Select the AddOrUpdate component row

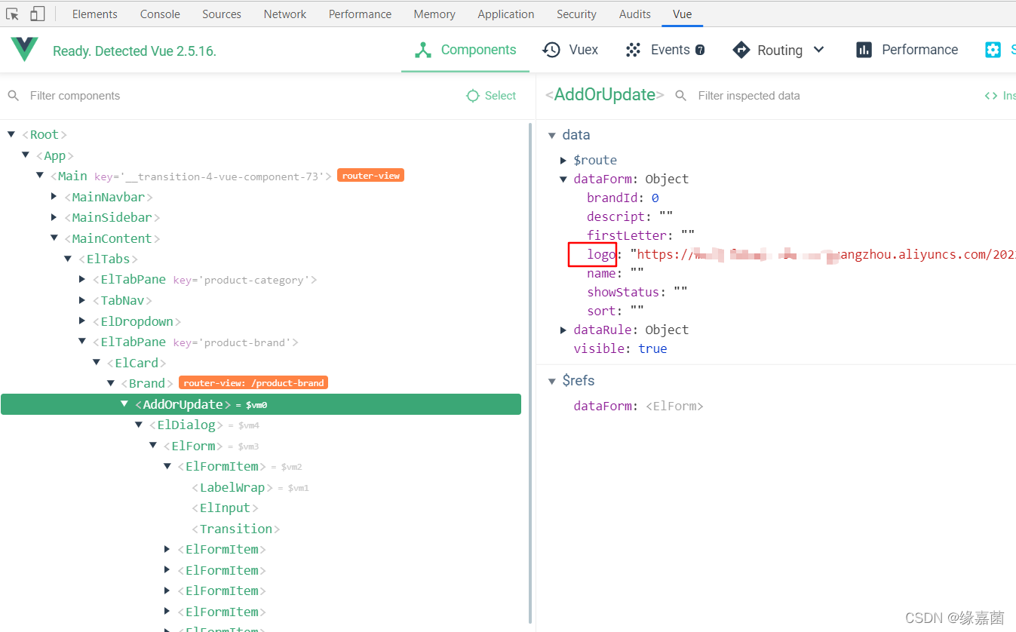[x=261, y=404]
